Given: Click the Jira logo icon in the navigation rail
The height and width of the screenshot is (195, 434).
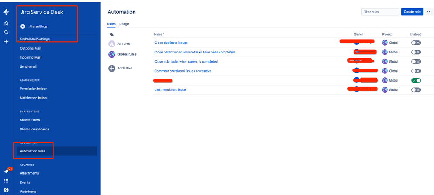Looking at the screenshot, I should point(6,12).
